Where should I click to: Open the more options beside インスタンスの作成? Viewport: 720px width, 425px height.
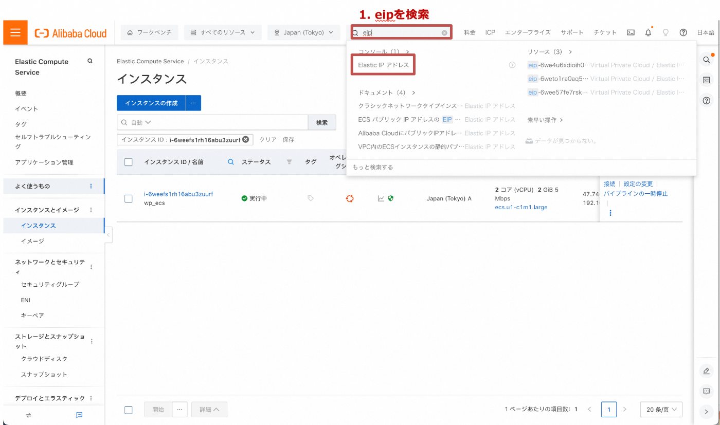click(193, 103)
